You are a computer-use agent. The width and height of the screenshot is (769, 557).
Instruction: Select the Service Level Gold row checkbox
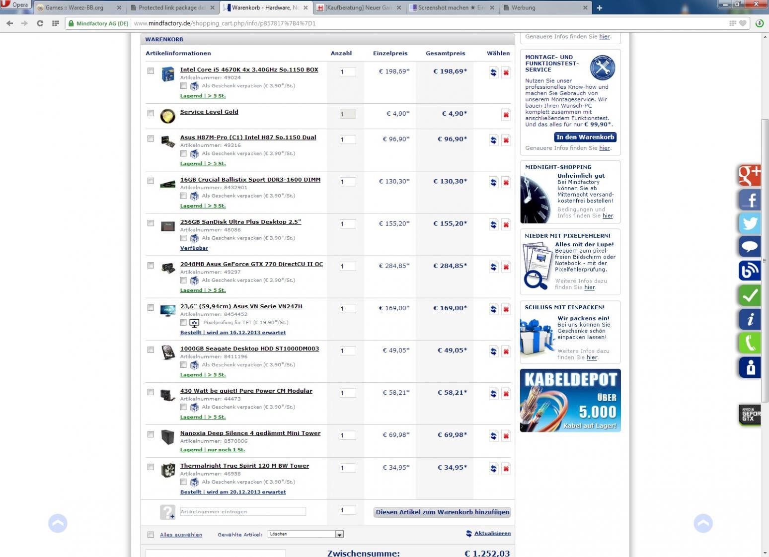click(151, 113)
